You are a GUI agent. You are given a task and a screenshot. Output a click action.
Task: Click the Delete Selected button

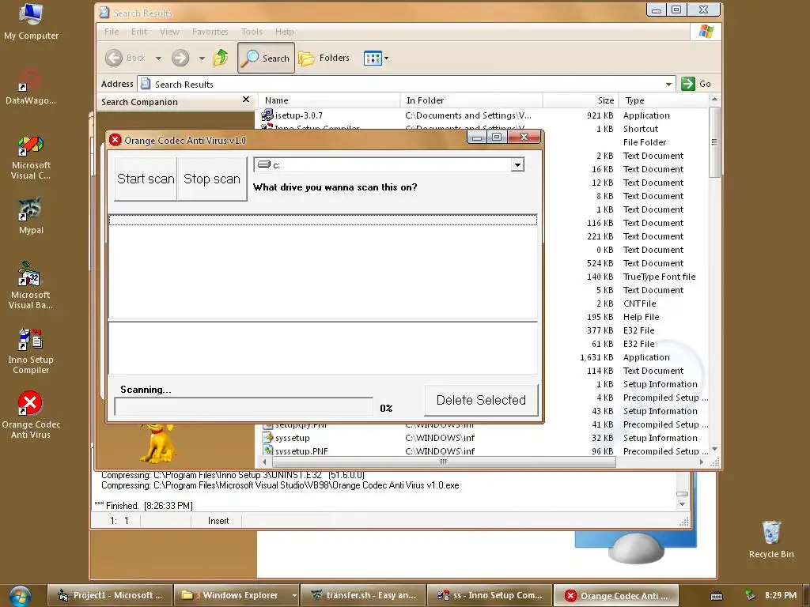[481, 400]
